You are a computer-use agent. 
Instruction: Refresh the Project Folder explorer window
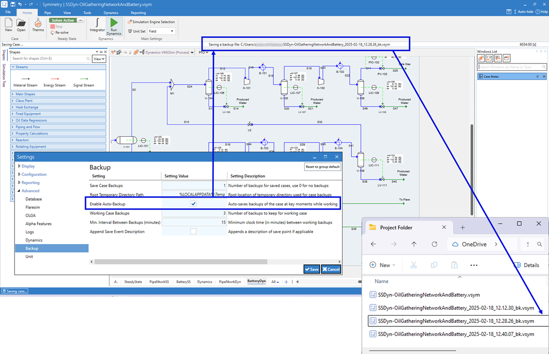[x=434, y=244]
